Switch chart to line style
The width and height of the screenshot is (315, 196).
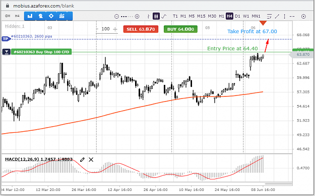point(164,16)
